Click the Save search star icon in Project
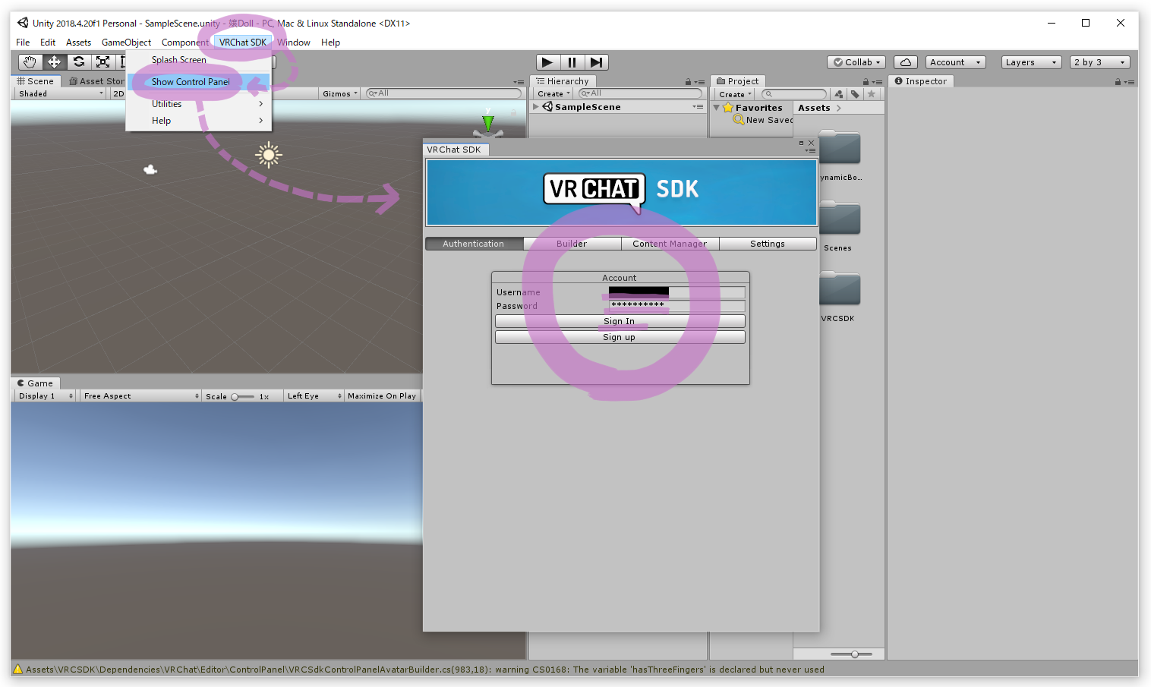 tap(872, 94)
